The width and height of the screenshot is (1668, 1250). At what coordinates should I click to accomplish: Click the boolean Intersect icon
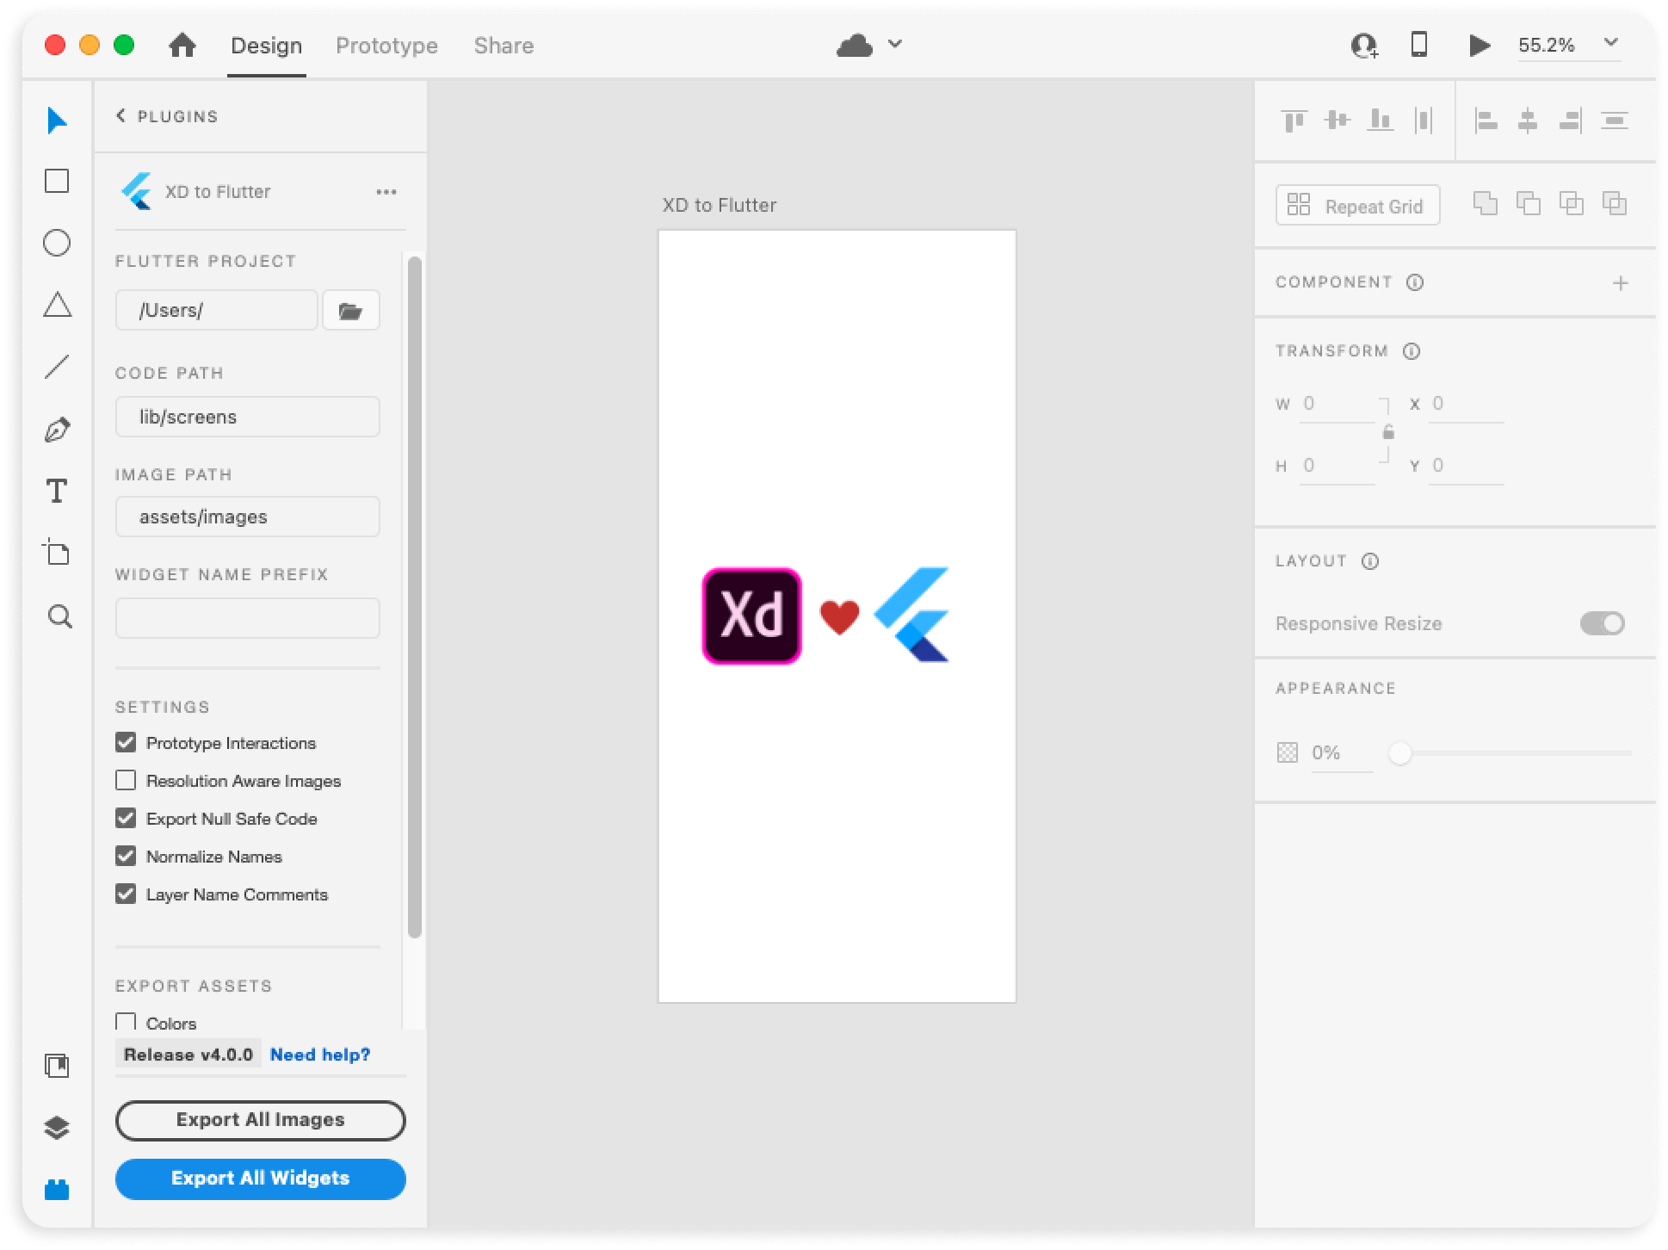click(1572, 204)
